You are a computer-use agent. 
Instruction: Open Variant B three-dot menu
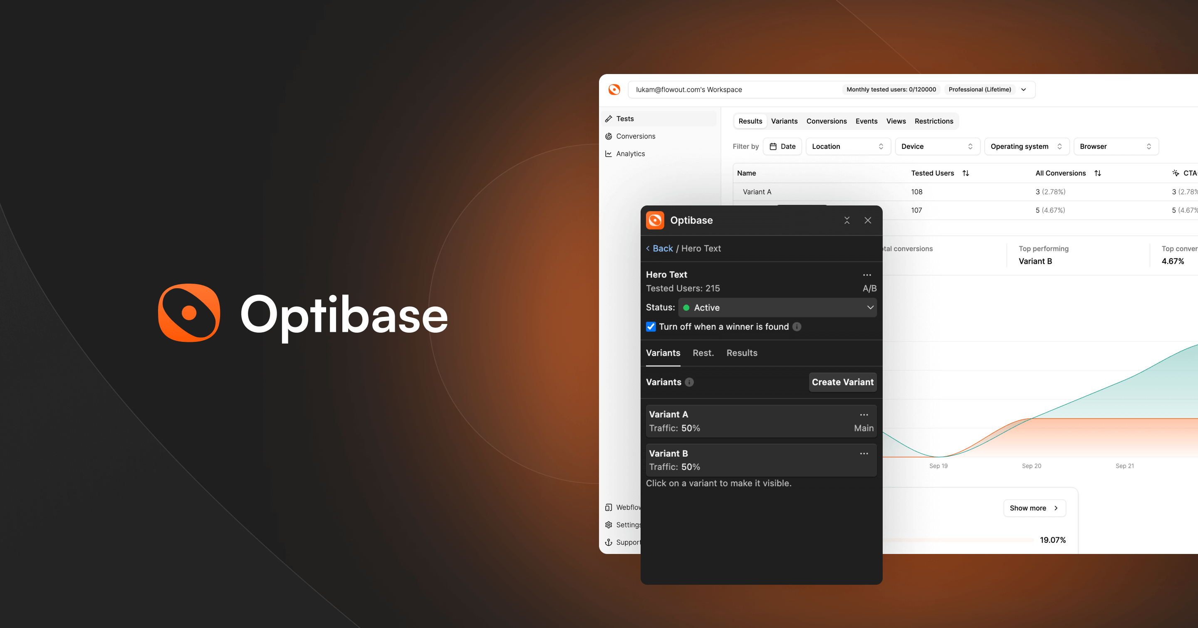point(864,454)
